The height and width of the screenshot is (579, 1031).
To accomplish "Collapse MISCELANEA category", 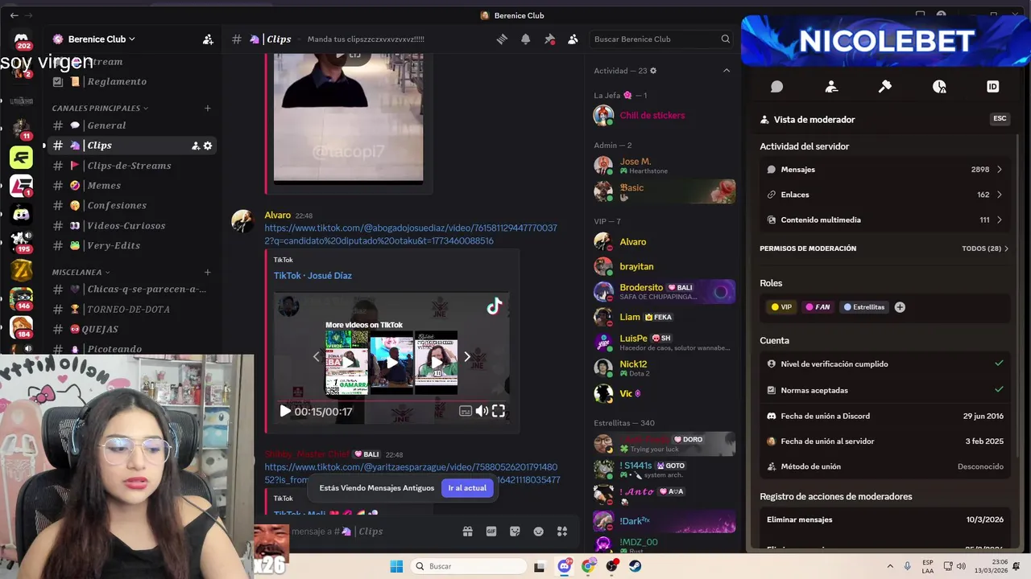I will (x=81, y=273).
